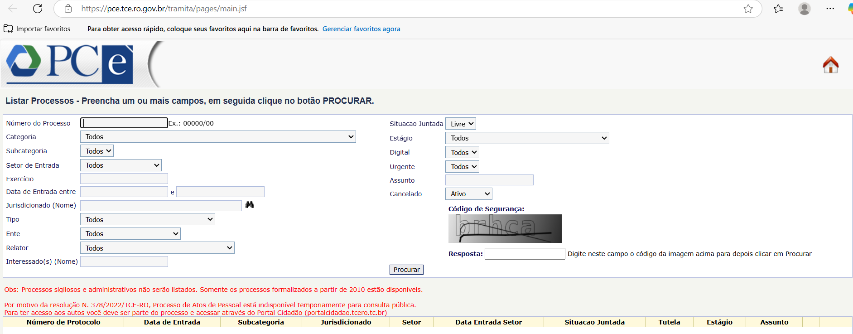
Task: Click the binoculars search icon beside Jurisdicionado
Action: (x=249, y=205)
